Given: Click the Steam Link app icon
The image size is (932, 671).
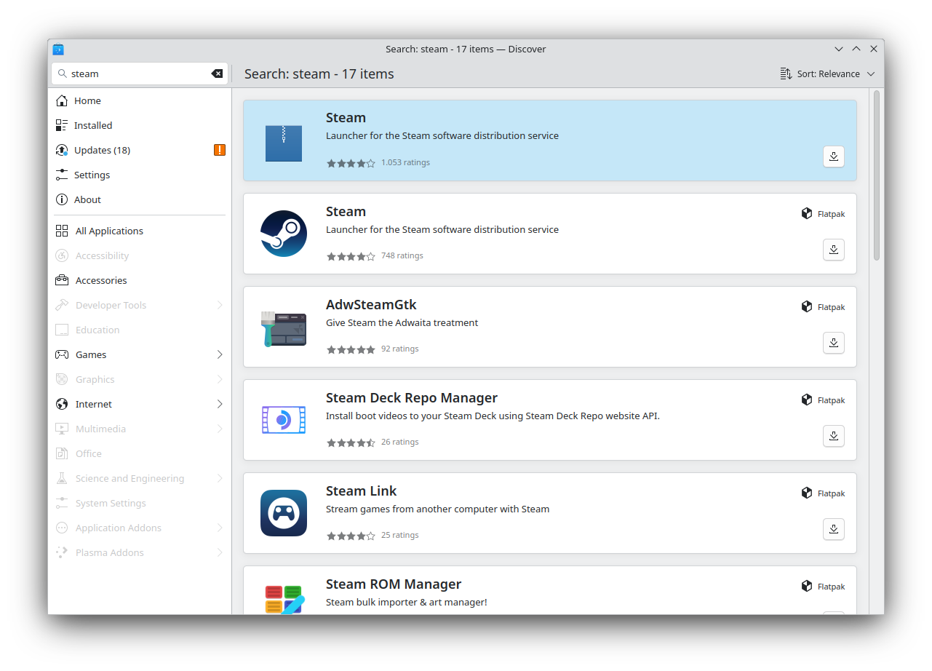Looking at the screenshot, I should click(284, 513).
